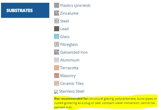Select the blue Glass icon
The image size is (161, 110).
tap(57, 36)
